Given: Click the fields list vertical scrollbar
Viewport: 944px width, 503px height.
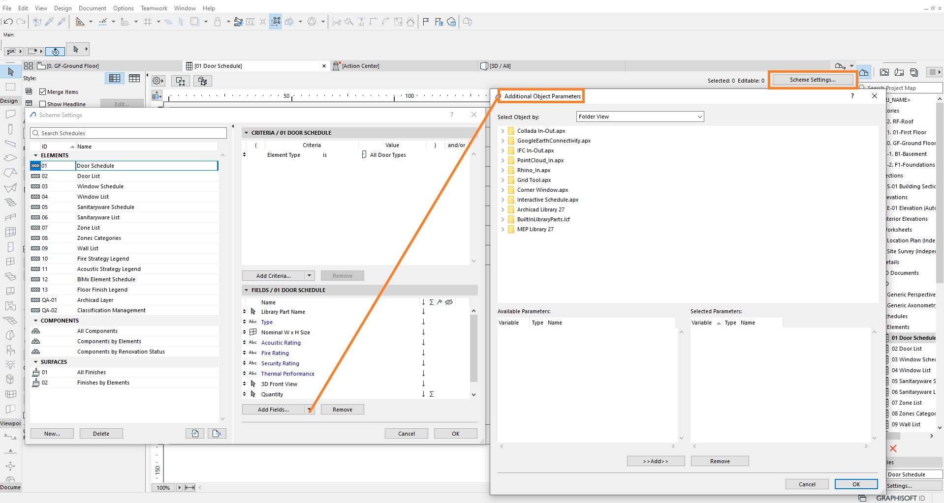Looking at the screenshot, I should 473,349.
